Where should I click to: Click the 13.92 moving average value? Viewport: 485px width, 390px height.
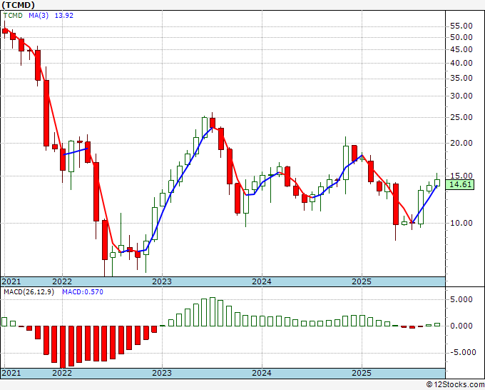coord(64,15)
